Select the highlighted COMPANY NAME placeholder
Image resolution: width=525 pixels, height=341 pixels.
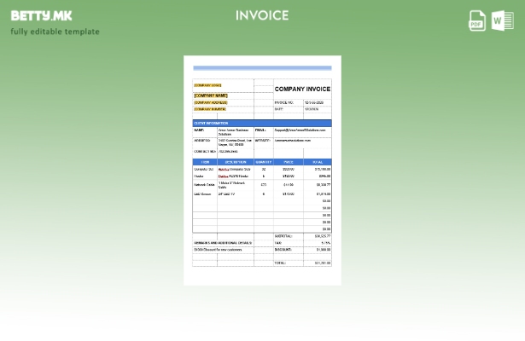click(211, 95)
